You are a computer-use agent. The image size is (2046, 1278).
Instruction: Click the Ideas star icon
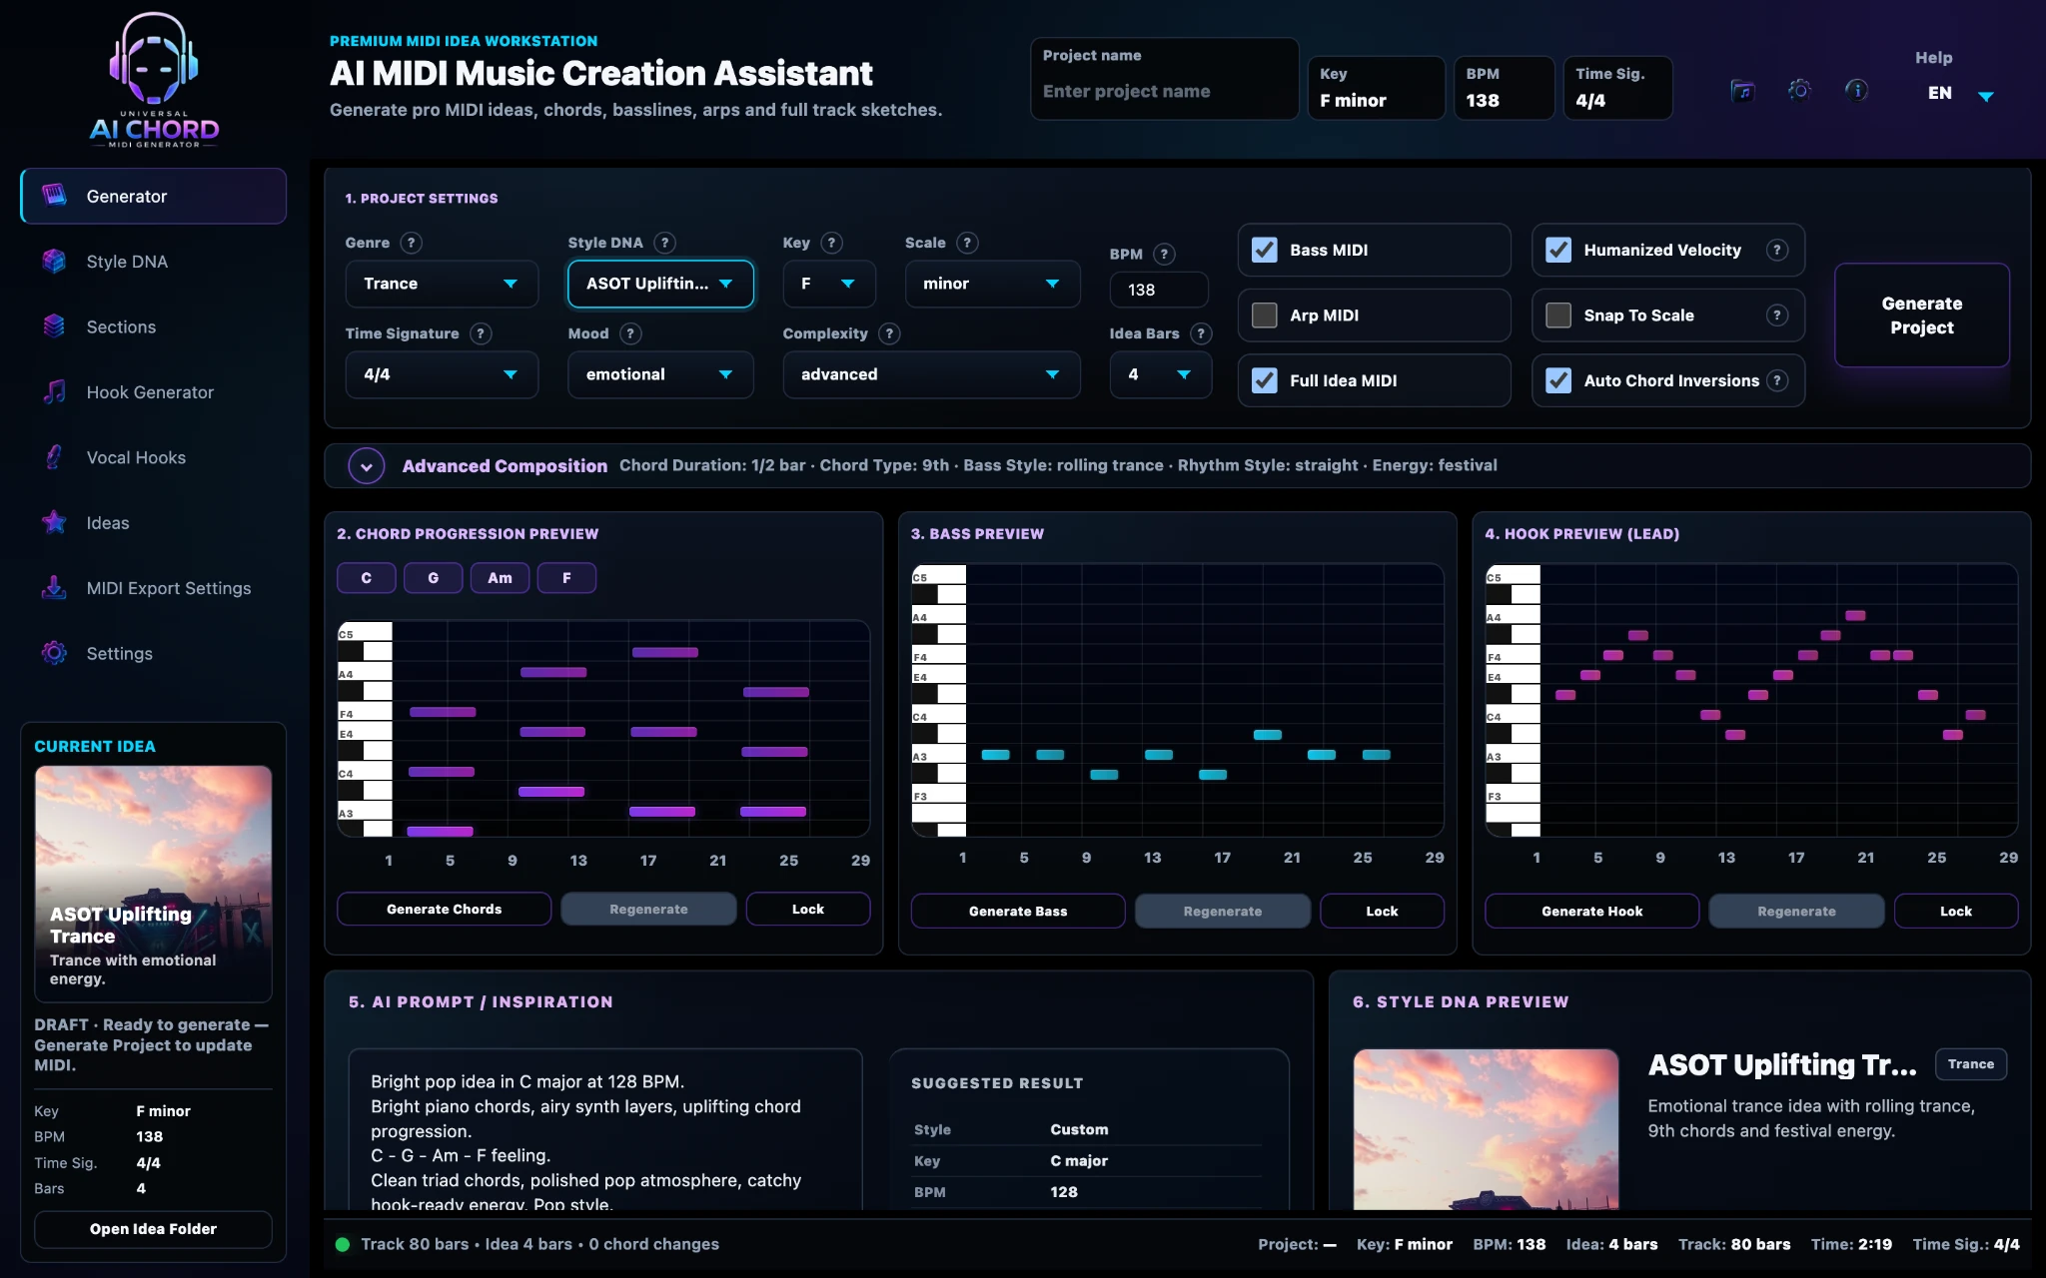(x=54, y=522)
